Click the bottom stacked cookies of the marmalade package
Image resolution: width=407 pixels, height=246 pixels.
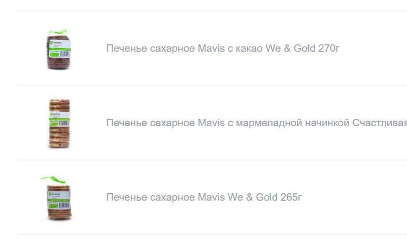pos(59,141)
